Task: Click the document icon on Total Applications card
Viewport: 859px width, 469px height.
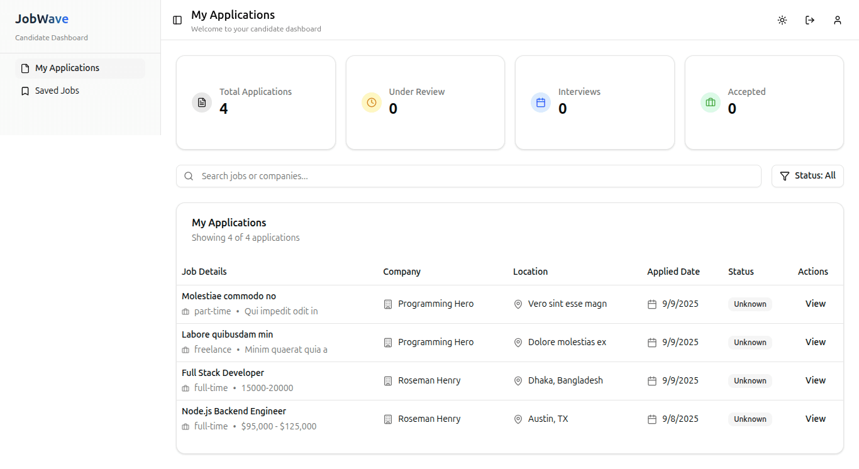Action: pos(201,102)
